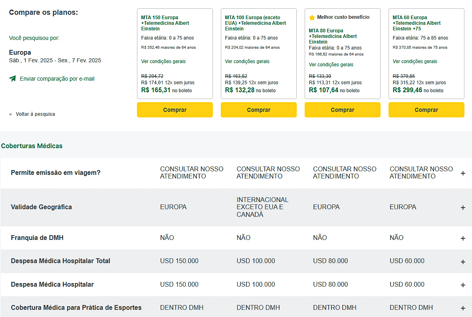The width and height of the screenshot is (472, 317).
Task: Open Enviar comparação por e-mail link
Action: (x=57, y=79)
